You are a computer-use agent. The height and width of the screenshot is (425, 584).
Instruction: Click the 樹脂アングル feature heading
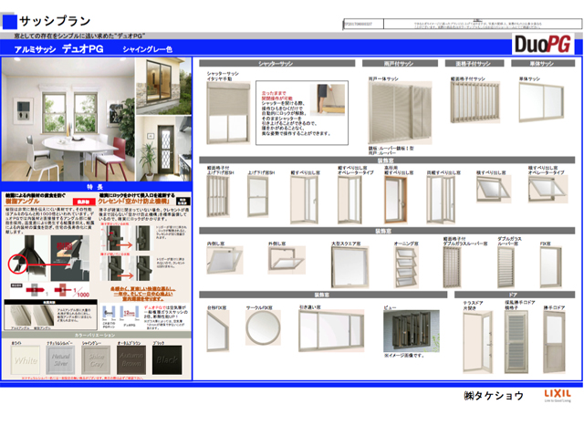[x=22, y=201]
